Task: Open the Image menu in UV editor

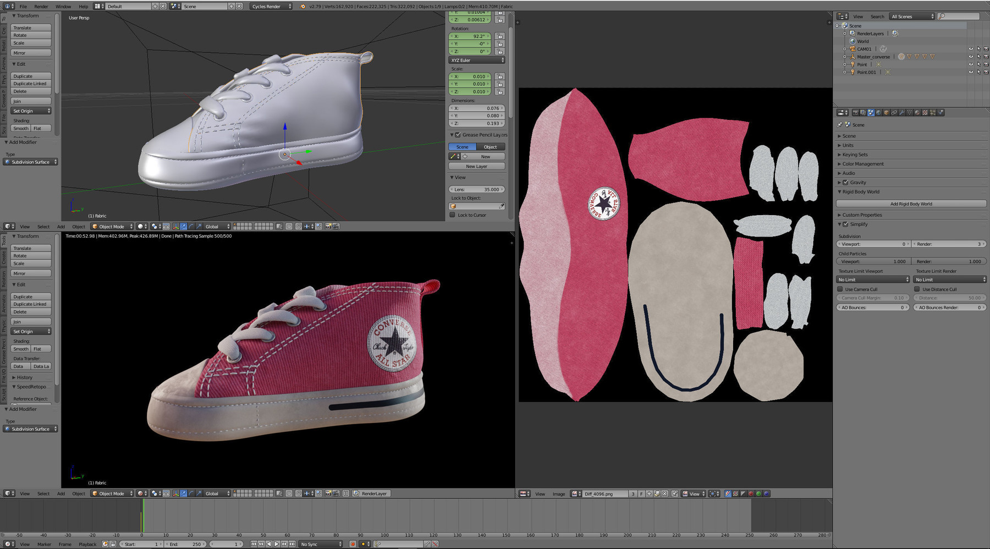Action: tap(558, 494)
